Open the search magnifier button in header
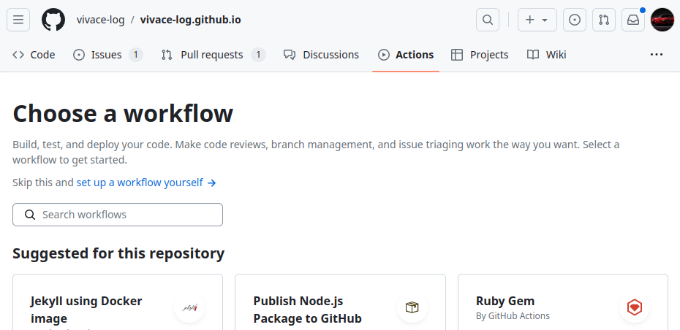680x330 pixels. click(488, 20)
